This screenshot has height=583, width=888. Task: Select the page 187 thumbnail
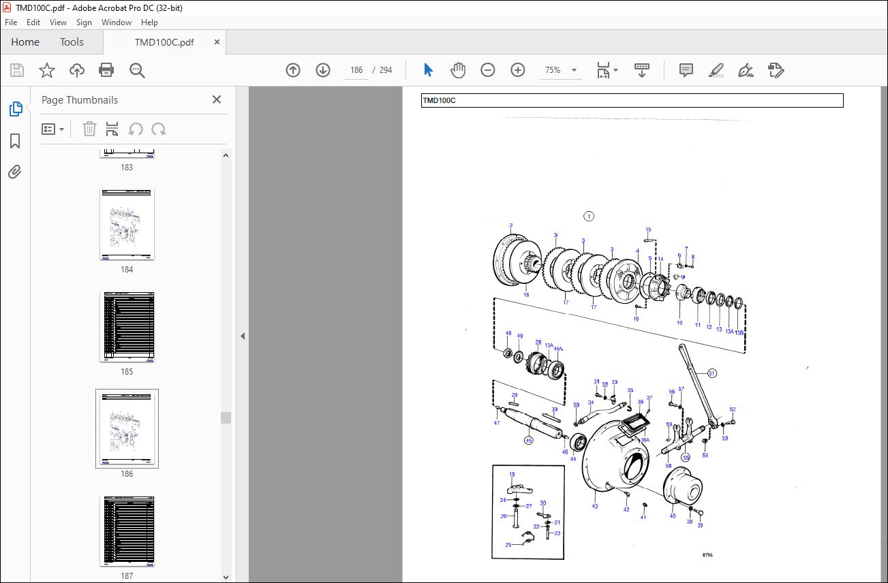click(127, 531)
